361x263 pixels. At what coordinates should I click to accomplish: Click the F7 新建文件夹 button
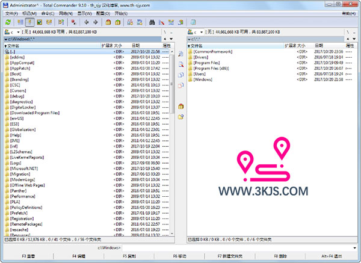point(230,256)
